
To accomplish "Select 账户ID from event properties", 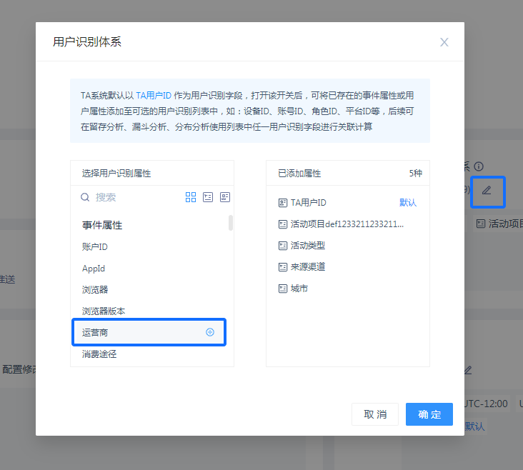I will click(95, 246).
